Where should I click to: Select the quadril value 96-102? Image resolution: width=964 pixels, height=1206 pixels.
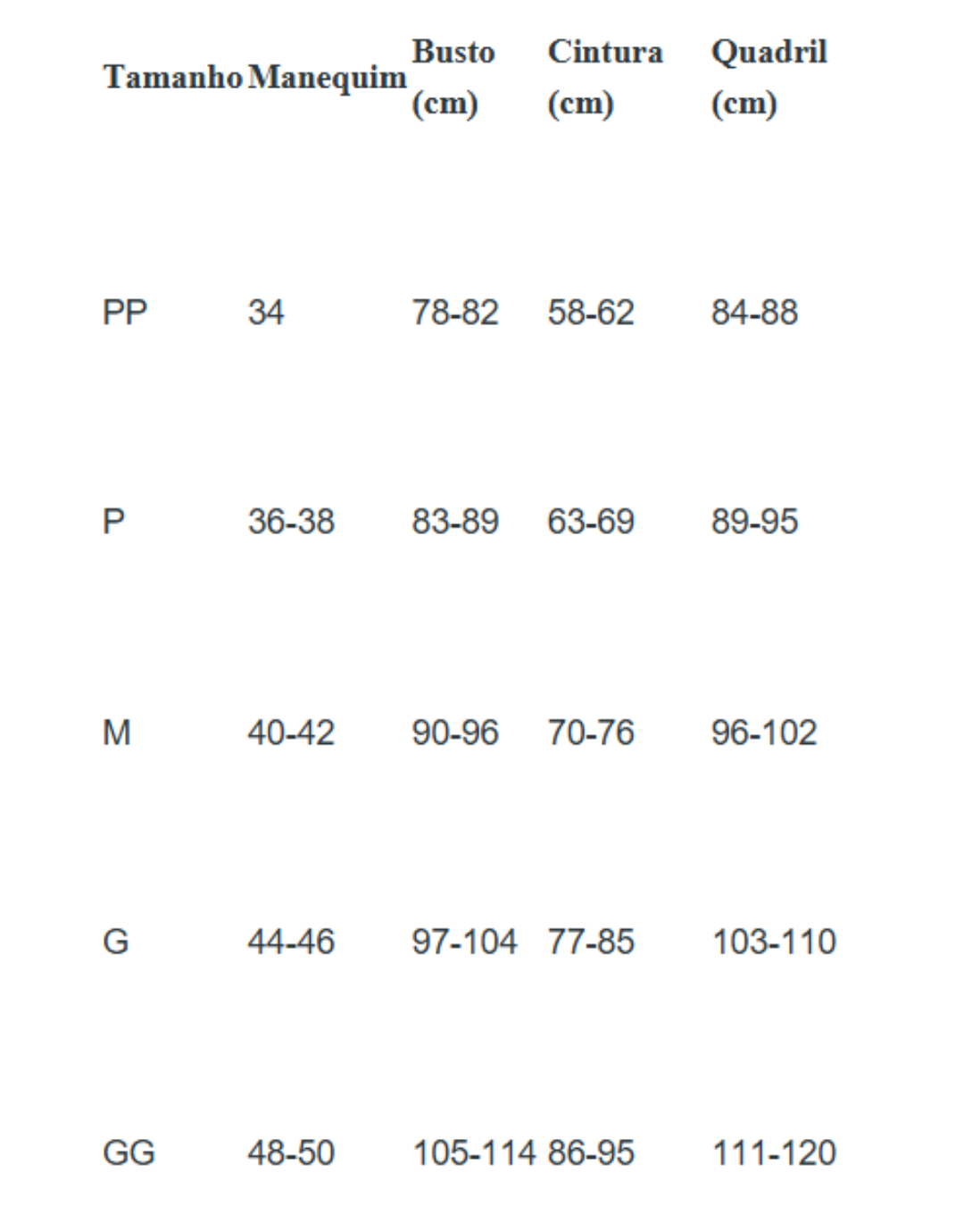[763, 733]
